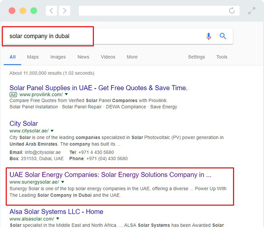The image size is (264, 239).
Task: Click the fullscreen expand arrows icon
Action: [x=252, y=11]
